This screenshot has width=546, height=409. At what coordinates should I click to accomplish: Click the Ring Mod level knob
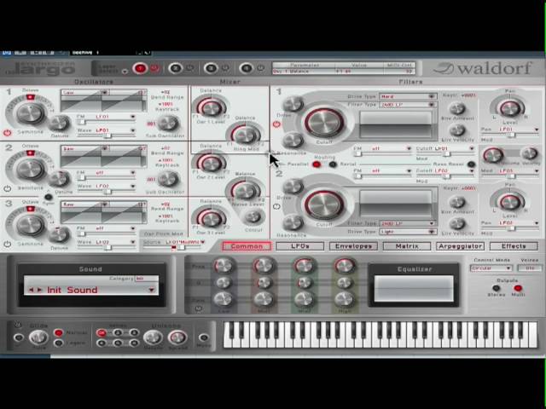[x=246, y=135]
